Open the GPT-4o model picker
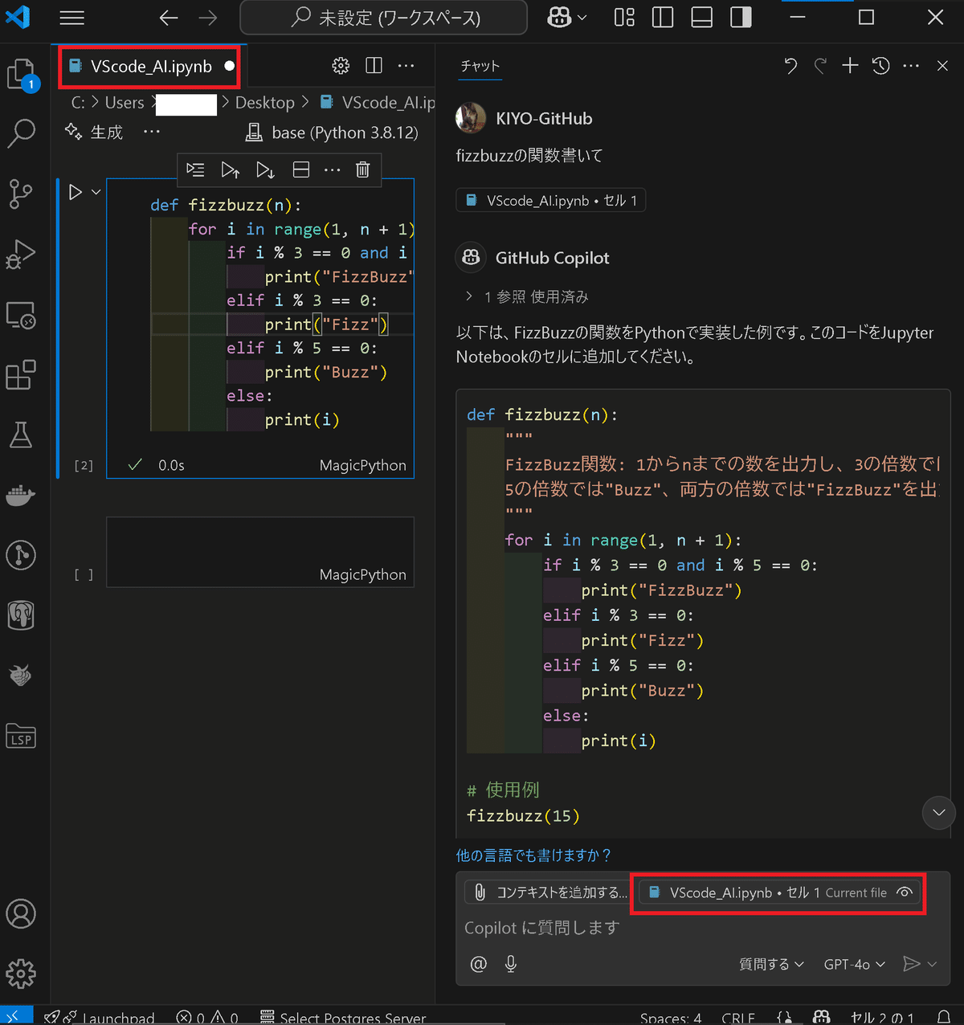The width and height of the screenshot is (964, 1025). click(855, 964)
